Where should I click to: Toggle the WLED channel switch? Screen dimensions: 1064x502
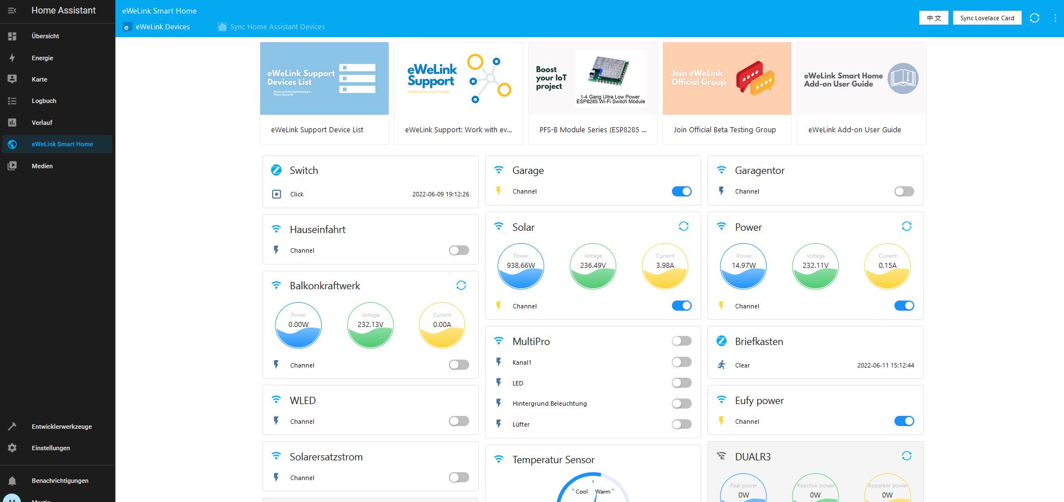[459, 421]
